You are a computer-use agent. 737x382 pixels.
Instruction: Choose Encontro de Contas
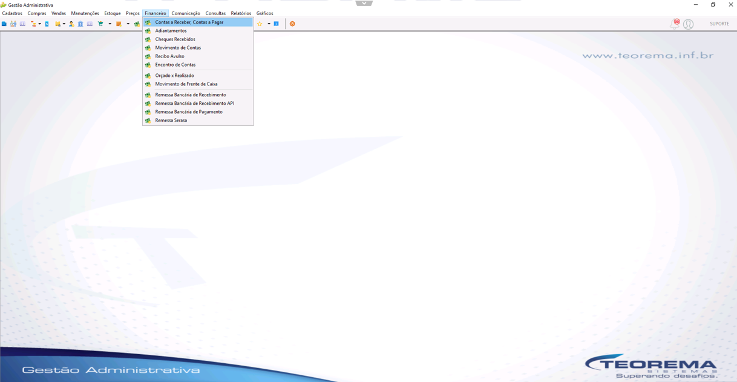tap(198, 65)
